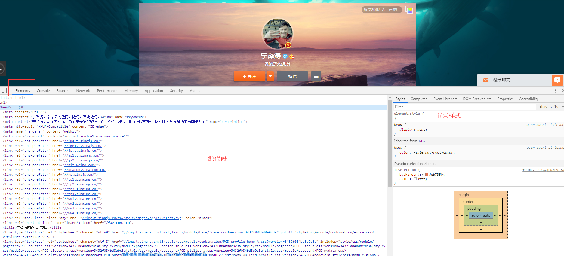Click the membership crown icon beside the name
The image size is (564, 256).
click(291, 56)
